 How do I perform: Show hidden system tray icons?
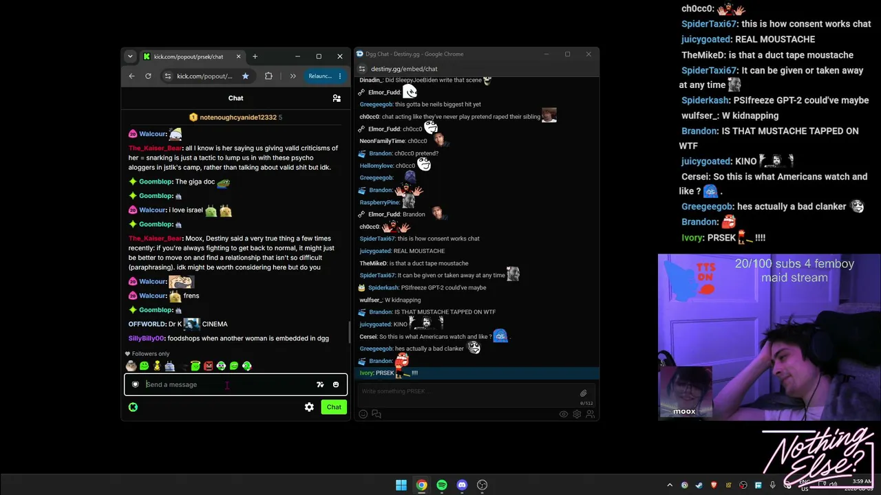670,485
